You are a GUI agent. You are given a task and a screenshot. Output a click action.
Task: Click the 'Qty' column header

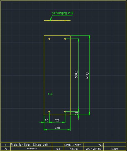[6, 148]
